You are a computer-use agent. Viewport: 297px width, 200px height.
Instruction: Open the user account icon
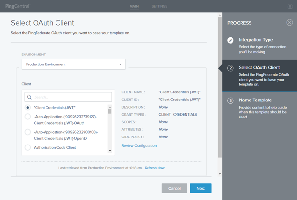290,6
